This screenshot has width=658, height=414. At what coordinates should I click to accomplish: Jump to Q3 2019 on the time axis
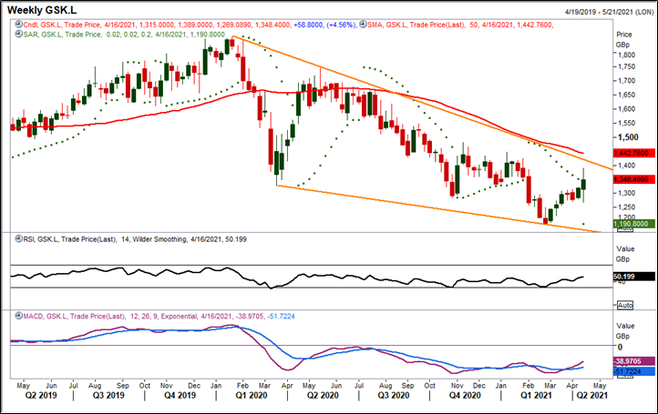tap(108, 395)
